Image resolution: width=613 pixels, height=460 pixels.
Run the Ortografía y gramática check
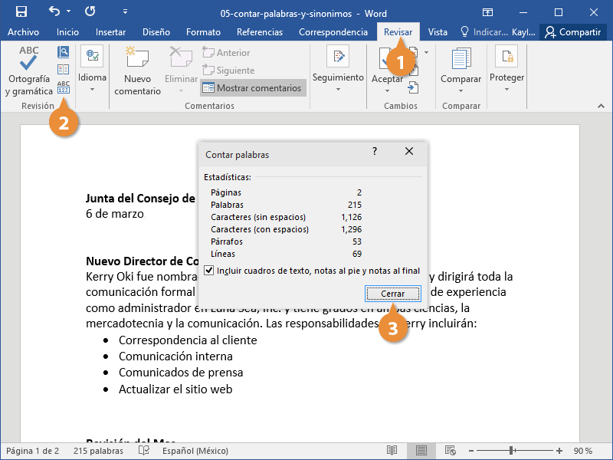[x=28, y=71]
